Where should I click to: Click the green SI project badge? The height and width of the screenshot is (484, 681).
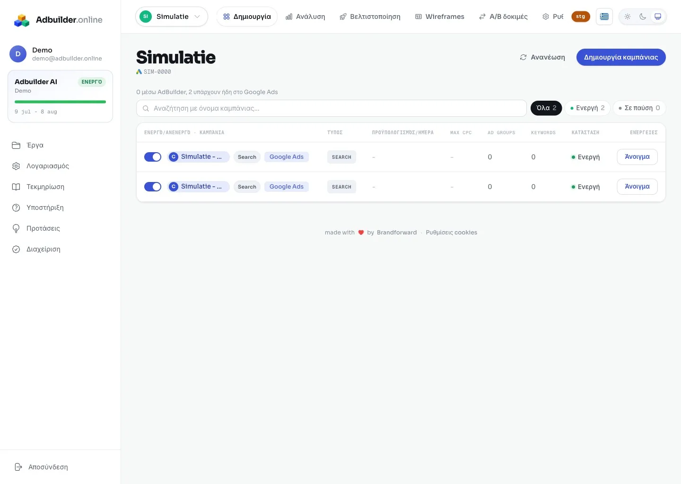[146, 17]
